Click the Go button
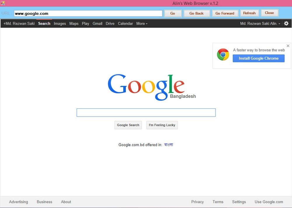Viewport: 292px width, 208px height. click(x=173, y=13)
